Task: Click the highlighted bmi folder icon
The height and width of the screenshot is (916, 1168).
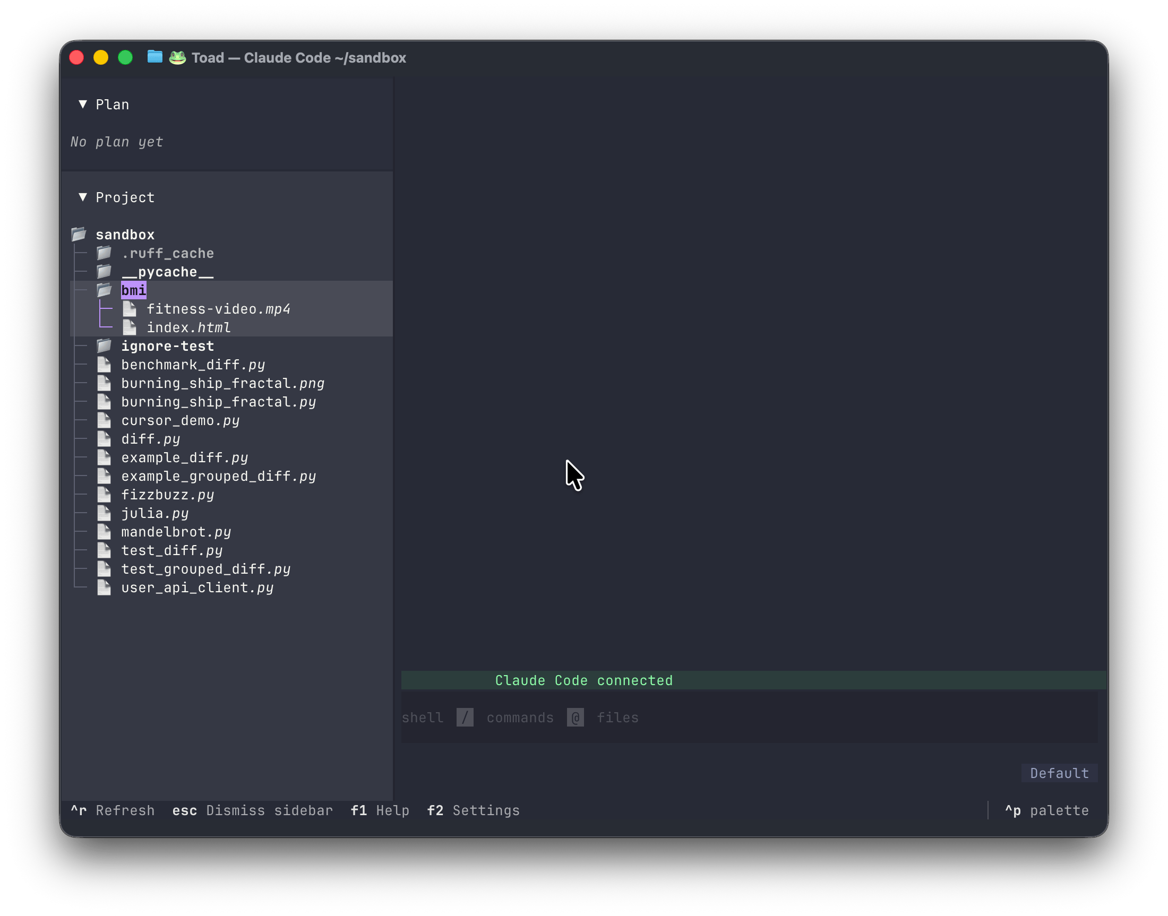Action: 105,290
